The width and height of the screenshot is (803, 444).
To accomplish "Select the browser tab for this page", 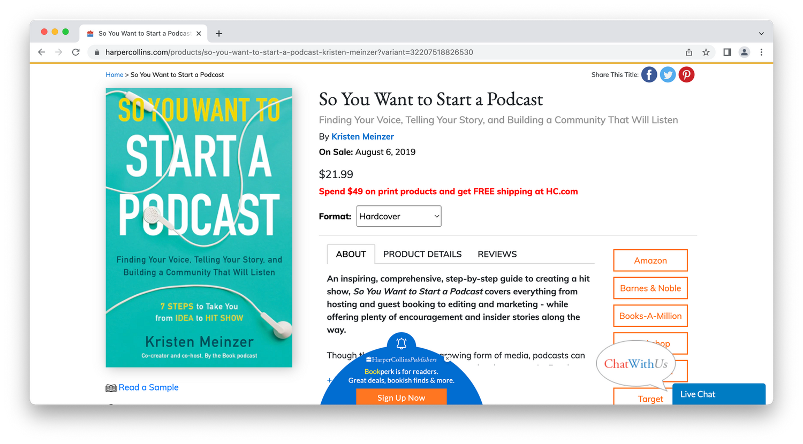I will click(x=143, y=33).
